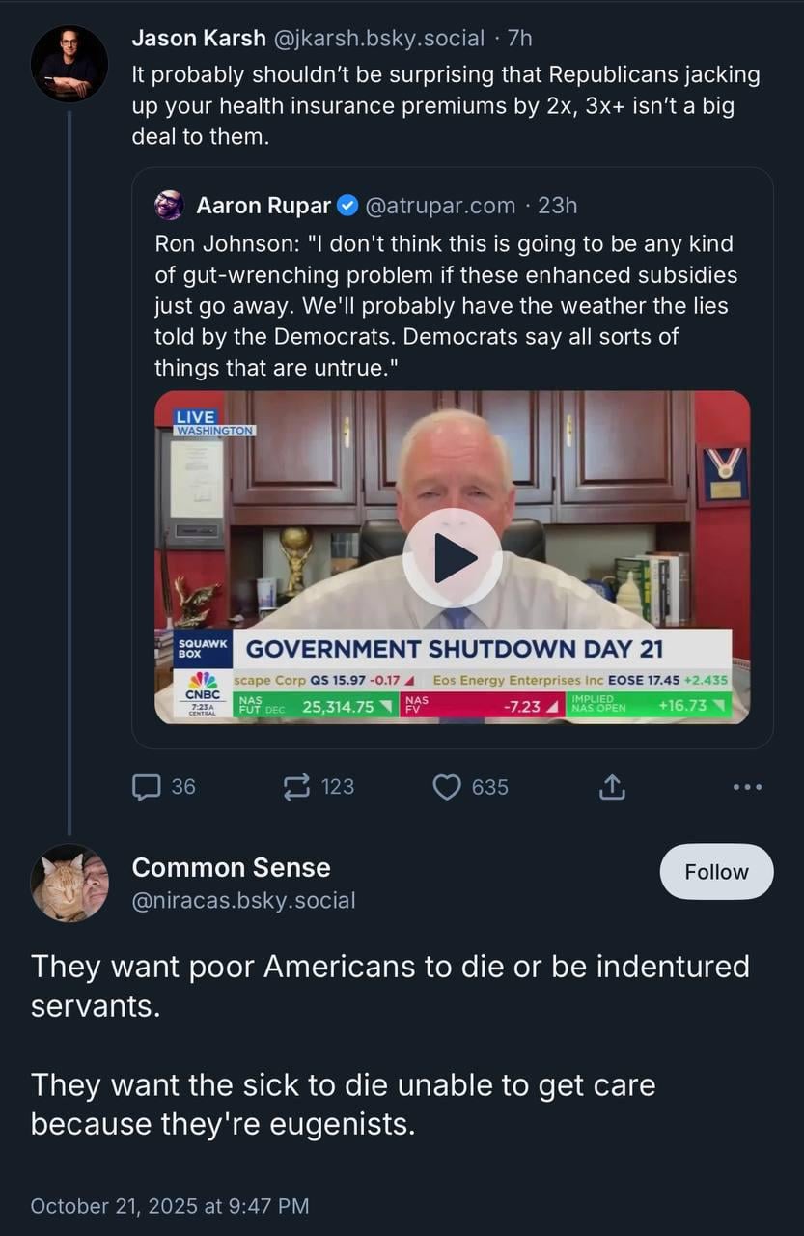Click Aaron Rupar's verified badge
This screenshot has width=804, height=1236.
coord(349,205)
